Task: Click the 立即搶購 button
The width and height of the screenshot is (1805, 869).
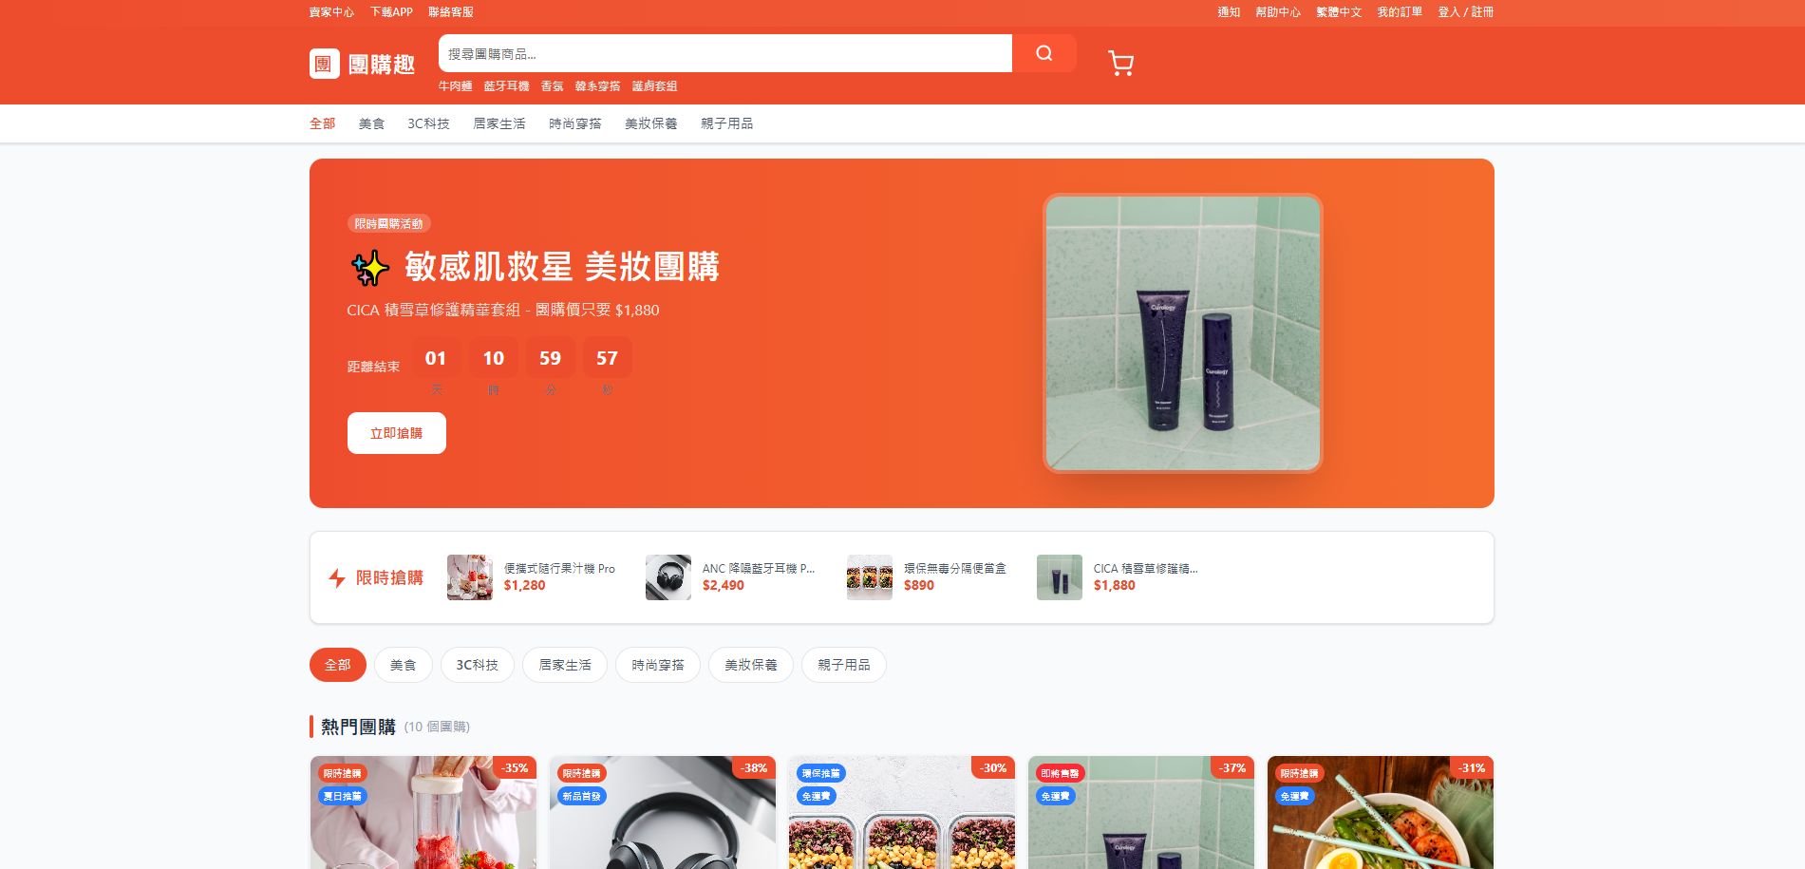Action: click(x=397, y=433)
